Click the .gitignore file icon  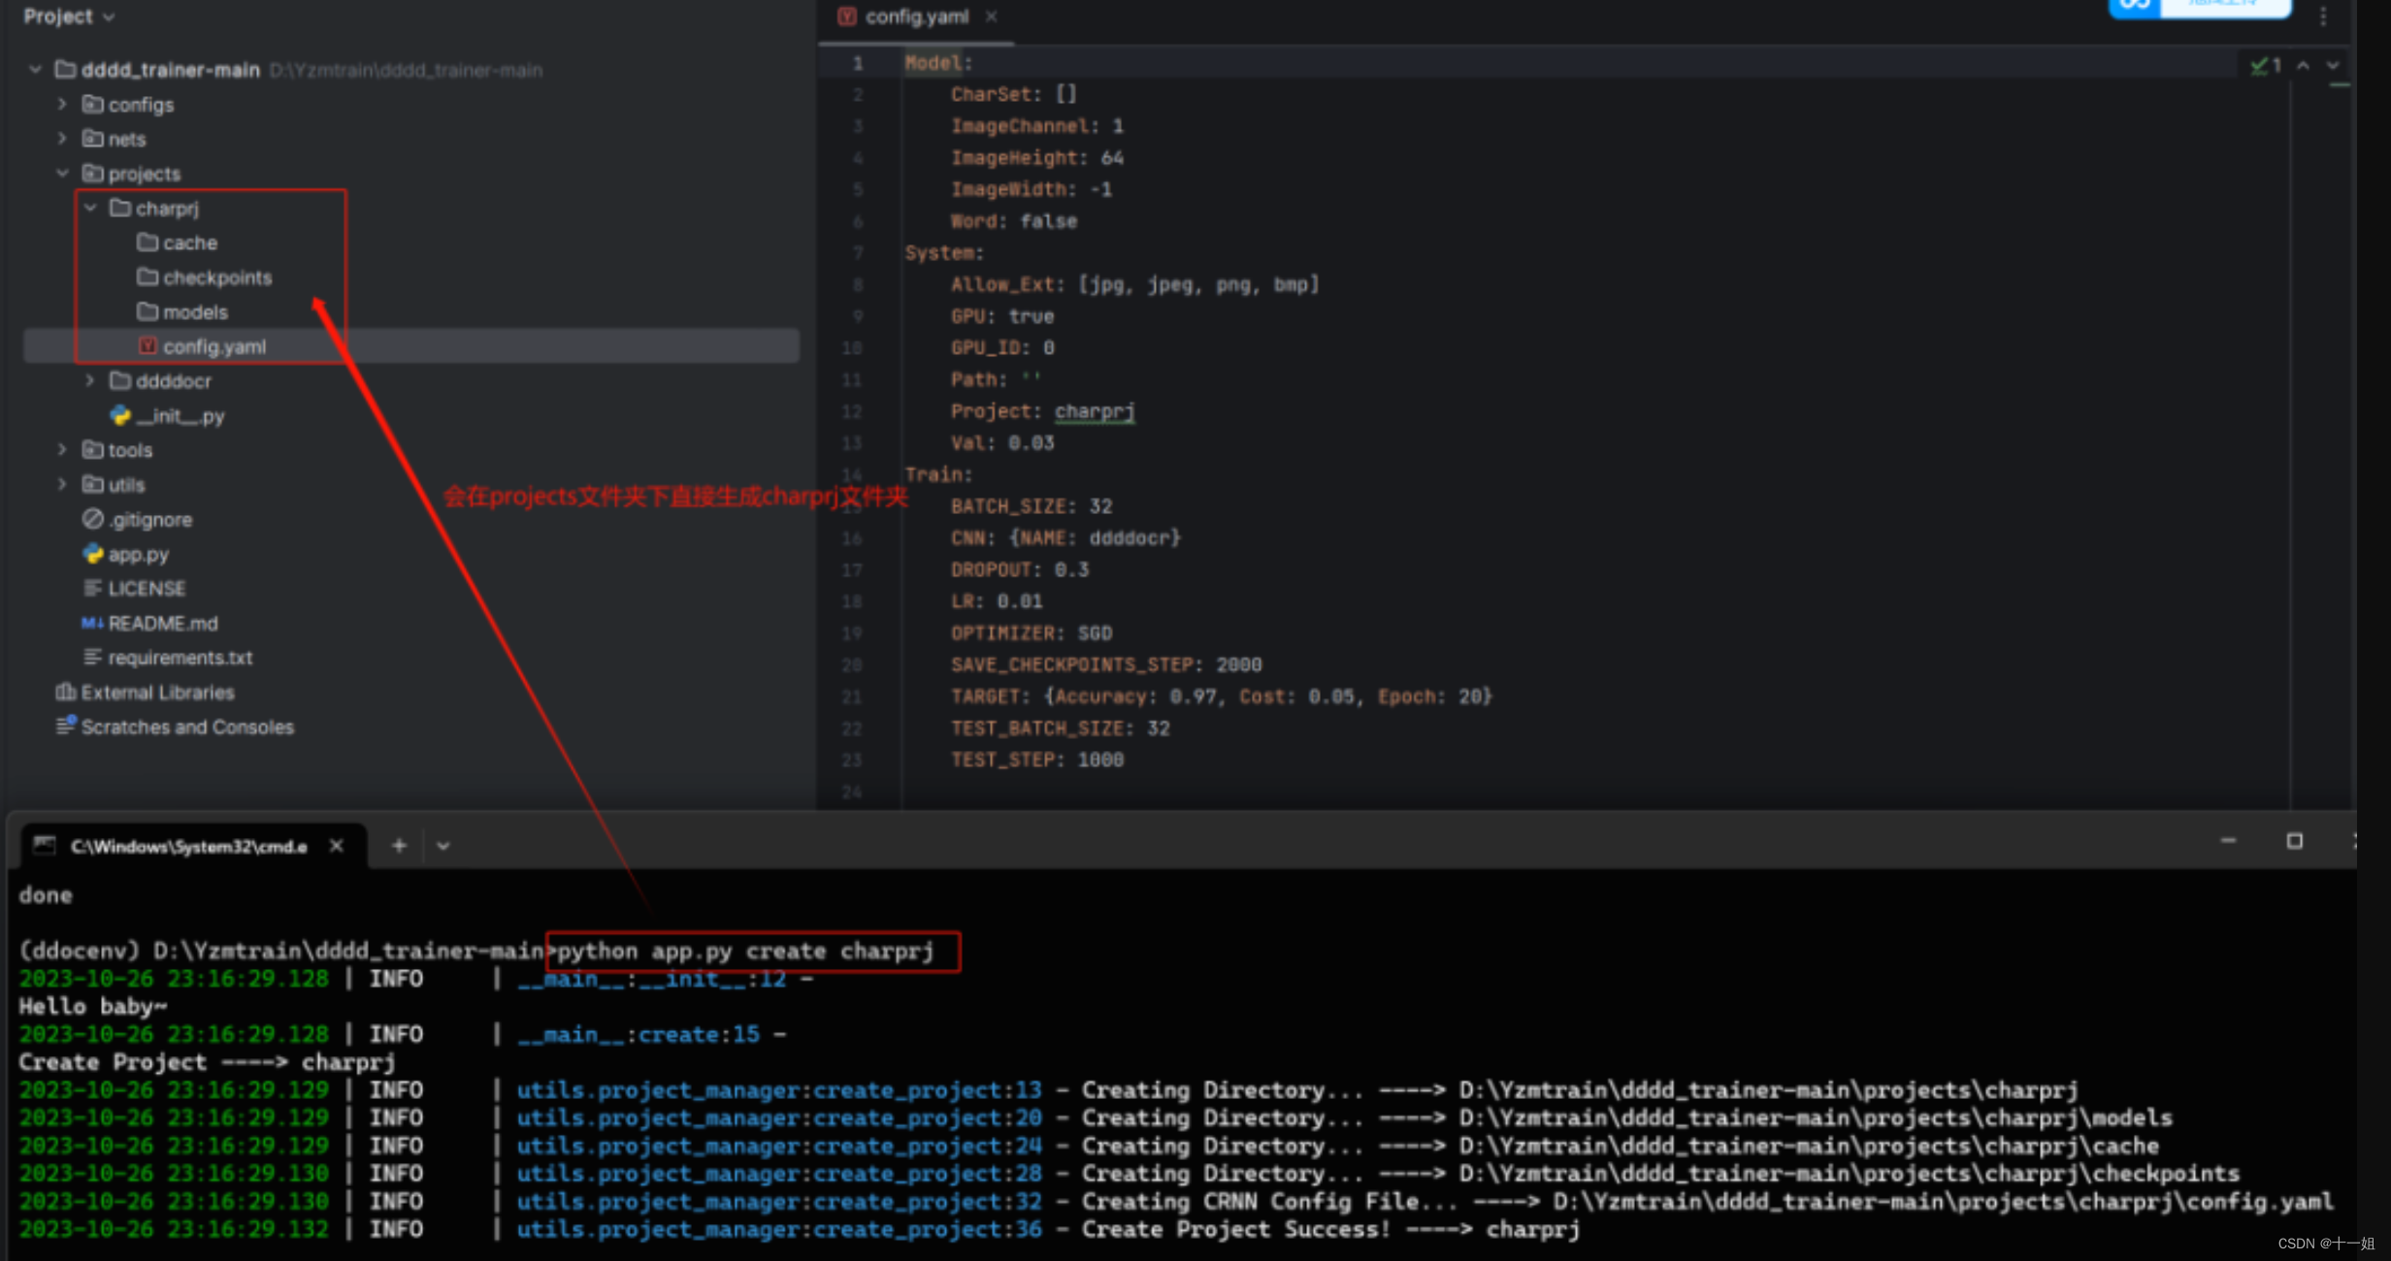pos(92,519)
